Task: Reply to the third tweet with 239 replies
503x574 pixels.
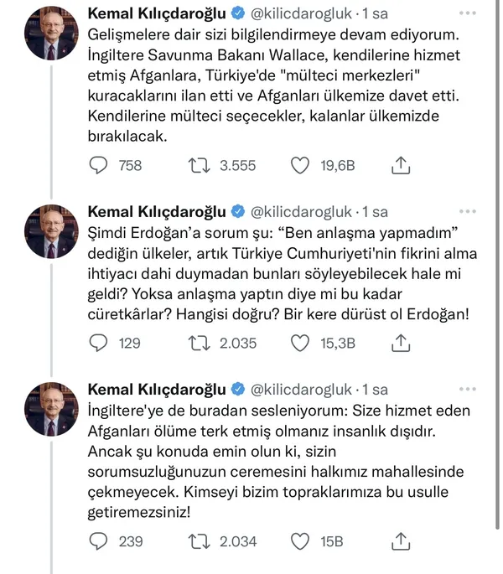Action: (100, 540)
